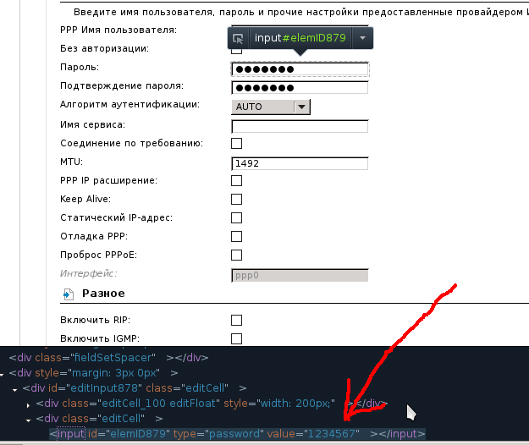Enable Соединение по требованию checkbox
The width and height of the screenshot is (529, 445).
tap(236, 143)
